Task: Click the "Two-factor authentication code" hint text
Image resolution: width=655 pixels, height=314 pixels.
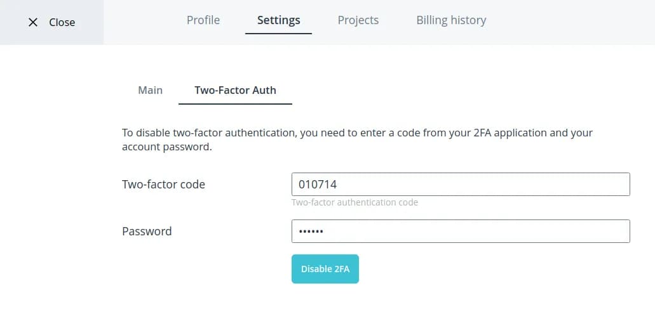Action: click(355, 203)
